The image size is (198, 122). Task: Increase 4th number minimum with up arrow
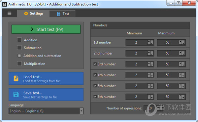coord(149,75)
